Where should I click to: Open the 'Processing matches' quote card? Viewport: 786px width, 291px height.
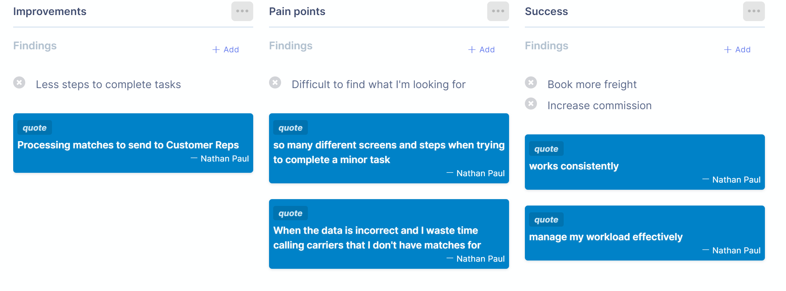pyautogui.click(x=133, y=143)
